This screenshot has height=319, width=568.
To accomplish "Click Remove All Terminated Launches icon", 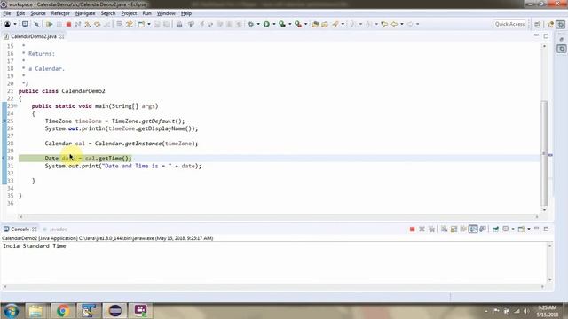I will [431, 229].
